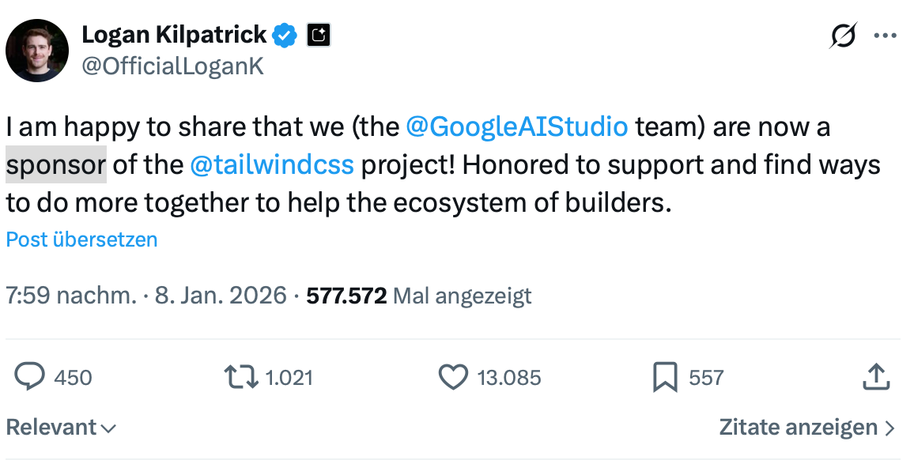This screenshot has height=460, width=914.
Task: Open the @tailwindcss mention link
Action: click(x=272, y=165)
